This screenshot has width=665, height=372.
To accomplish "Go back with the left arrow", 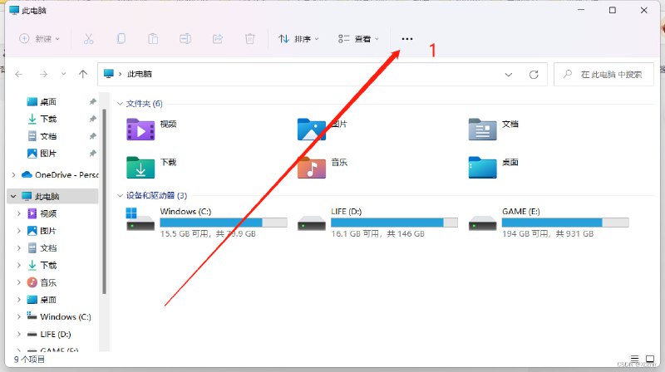I will pyautogui.click(x=18, y=74).
